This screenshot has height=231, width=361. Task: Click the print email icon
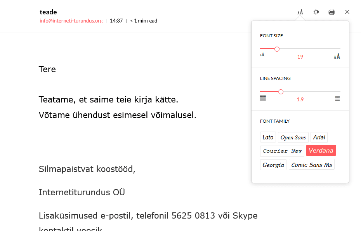tap(331, 12)
